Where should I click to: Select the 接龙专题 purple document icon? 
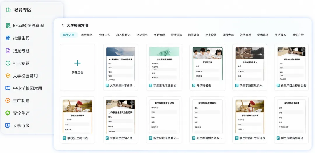pyautogui.click(x=8, y=51)
